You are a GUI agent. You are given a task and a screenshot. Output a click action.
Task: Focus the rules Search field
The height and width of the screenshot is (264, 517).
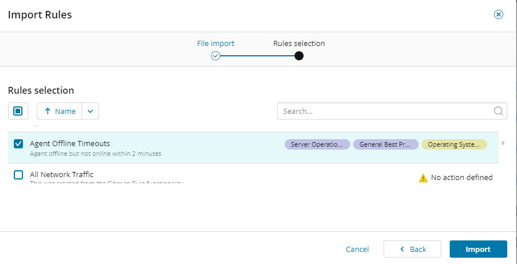pyautogui.click(x=384, y=111)
